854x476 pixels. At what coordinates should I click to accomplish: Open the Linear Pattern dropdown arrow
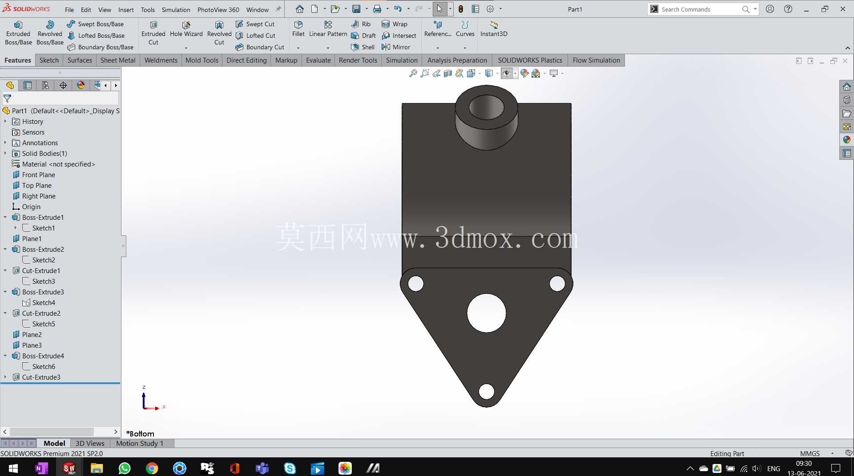tap(328, 48)
